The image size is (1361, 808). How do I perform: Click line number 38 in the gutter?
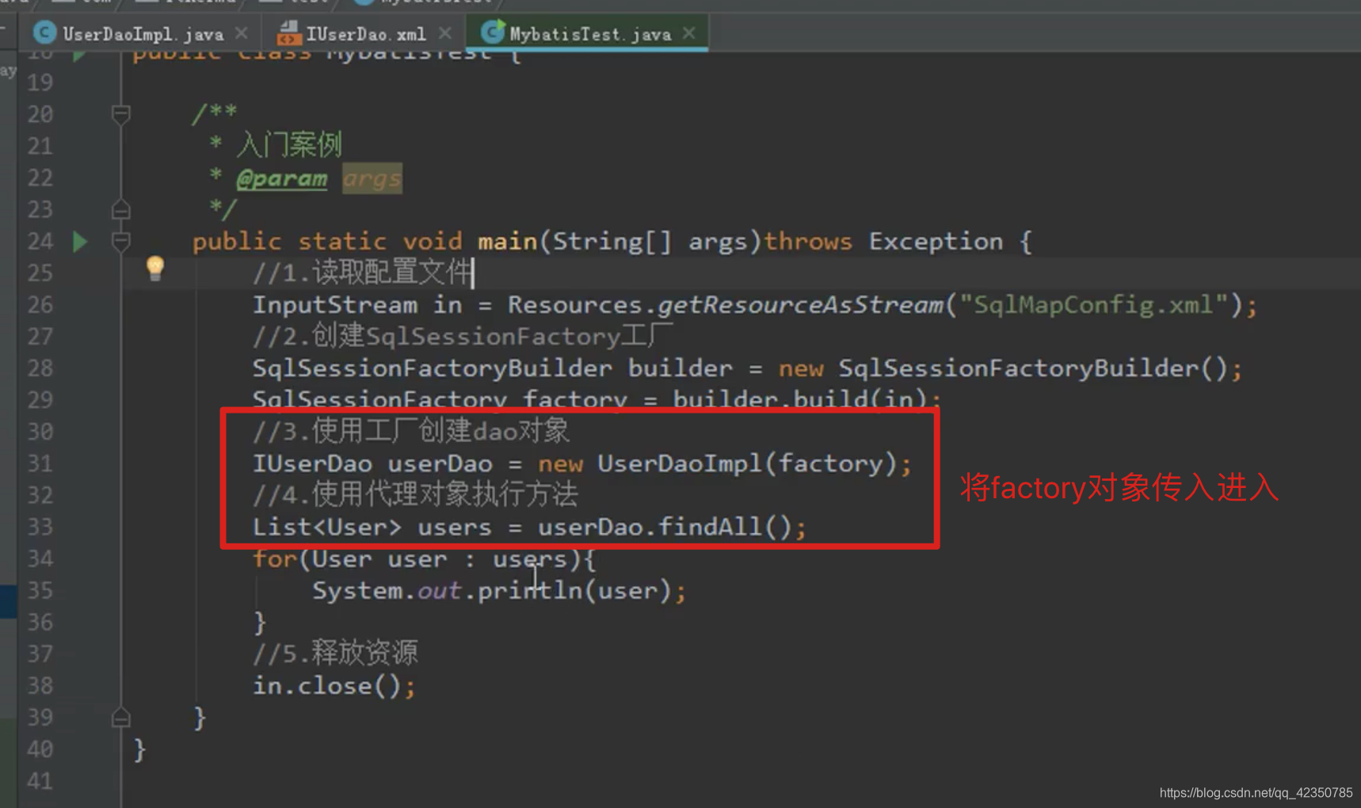coord(40,686)
